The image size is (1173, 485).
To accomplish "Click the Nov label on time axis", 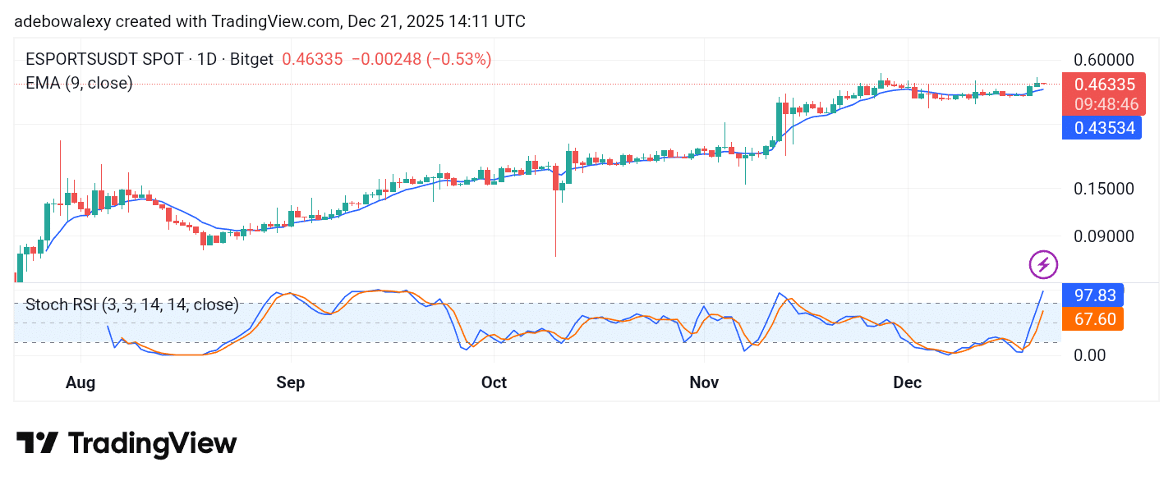I will (x=704, y=382).
